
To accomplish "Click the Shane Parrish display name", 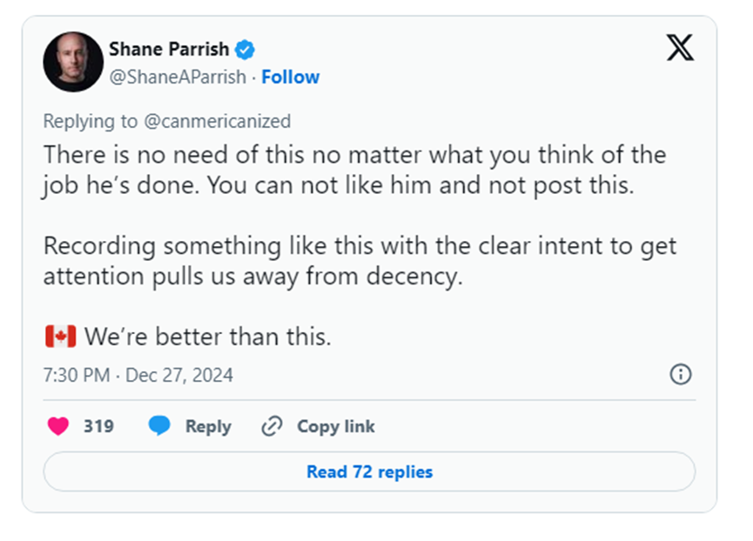I will point(169,49).
